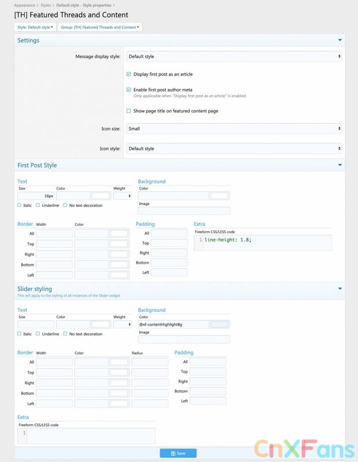Click the Styles breadcrumb link
Viewport: 358px width, 462px height.
46,5
